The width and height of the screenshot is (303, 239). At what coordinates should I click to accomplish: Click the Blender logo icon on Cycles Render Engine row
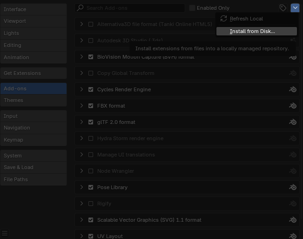click(x=293, y=89)
